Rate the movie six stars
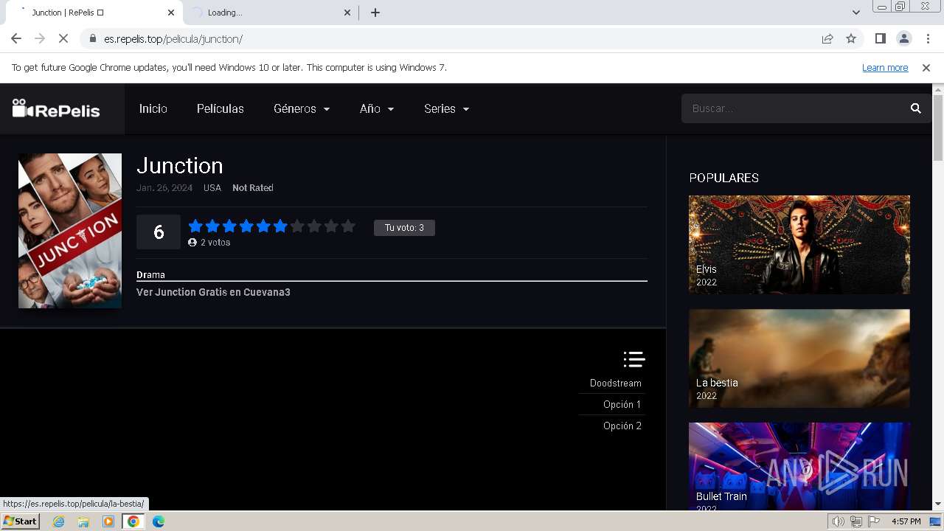Screen dimensions: 944x531 click(280, 226)
